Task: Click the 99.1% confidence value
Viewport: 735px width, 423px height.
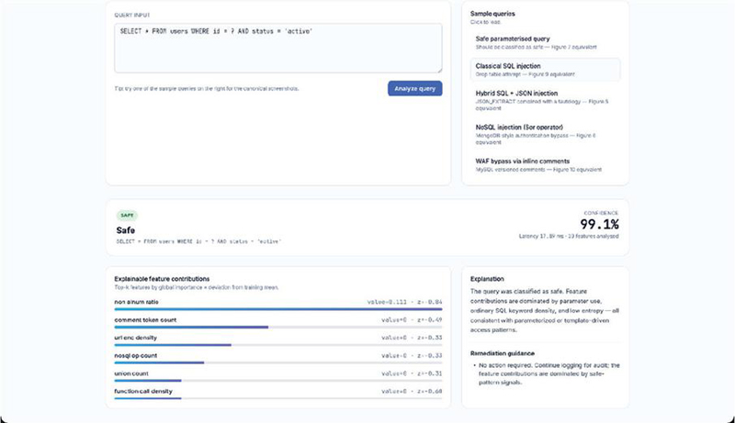Action: [599, 224]
